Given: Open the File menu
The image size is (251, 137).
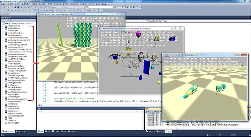Looking at the screenshot, I should tap(3, 4).
